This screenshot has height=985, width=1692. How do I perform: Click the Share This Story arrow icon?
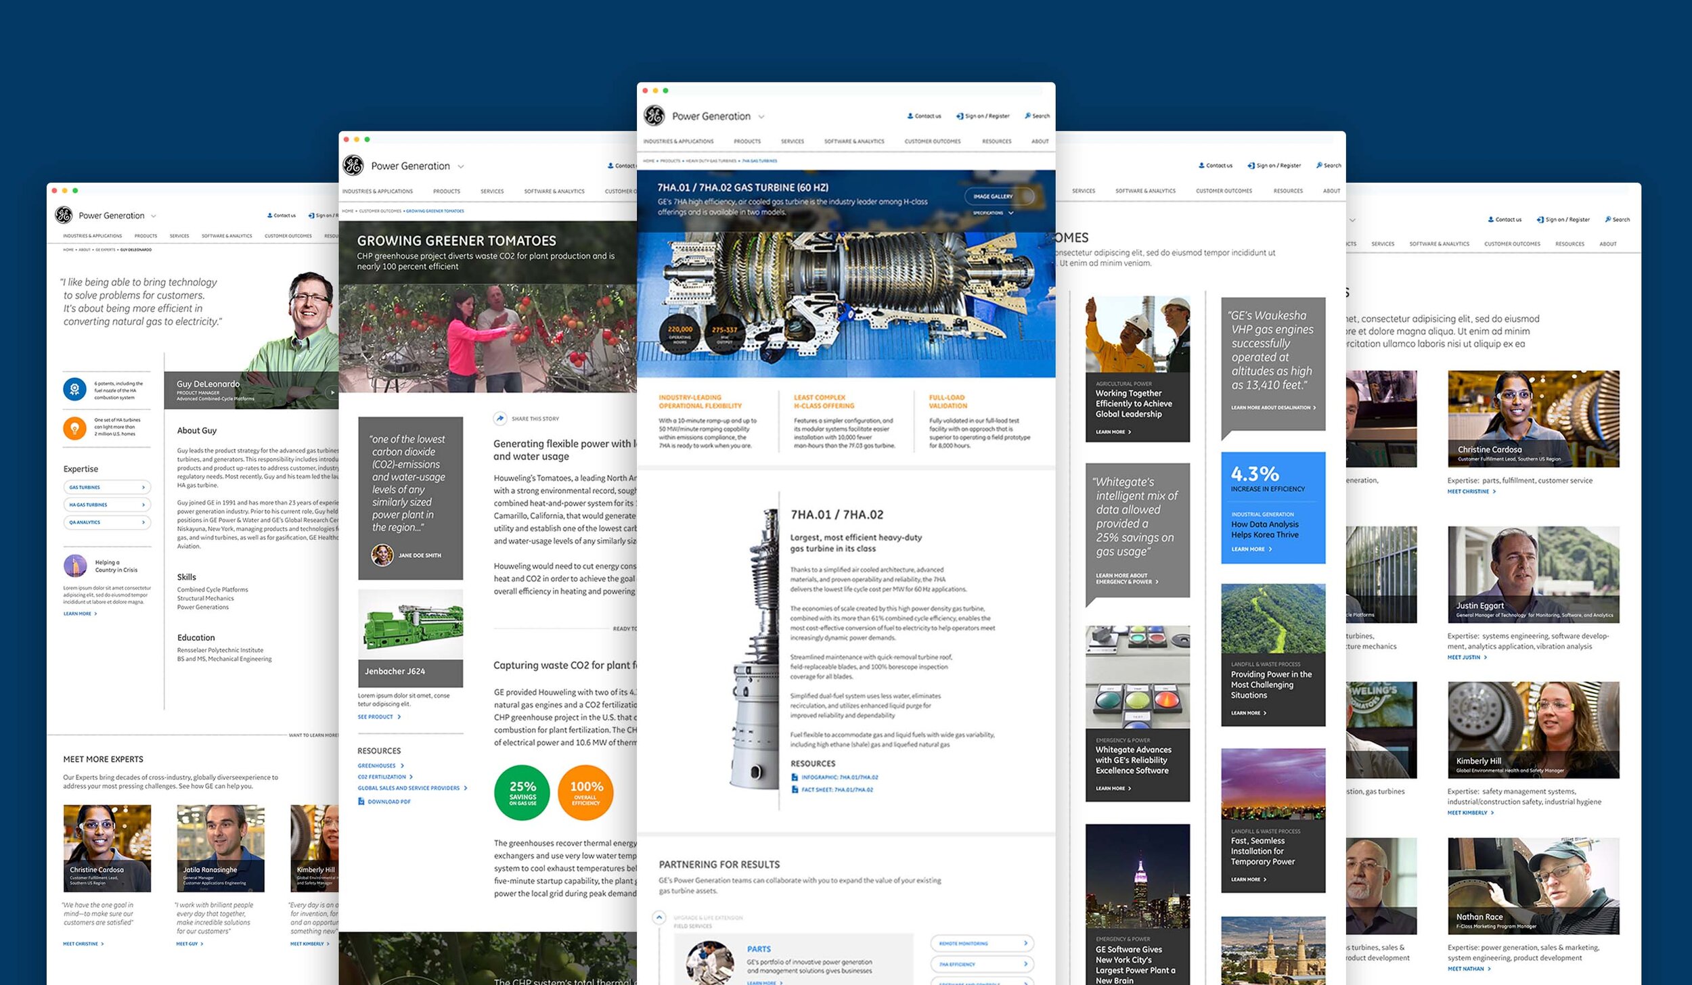pyautogui.click(x=500, y=418)
